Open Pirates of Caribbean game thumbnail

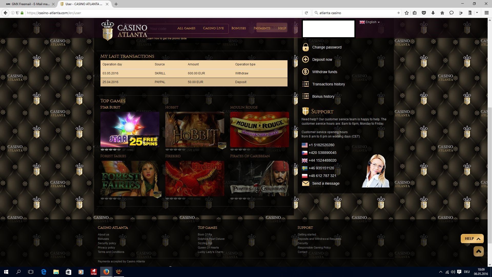tap(260, 179)
